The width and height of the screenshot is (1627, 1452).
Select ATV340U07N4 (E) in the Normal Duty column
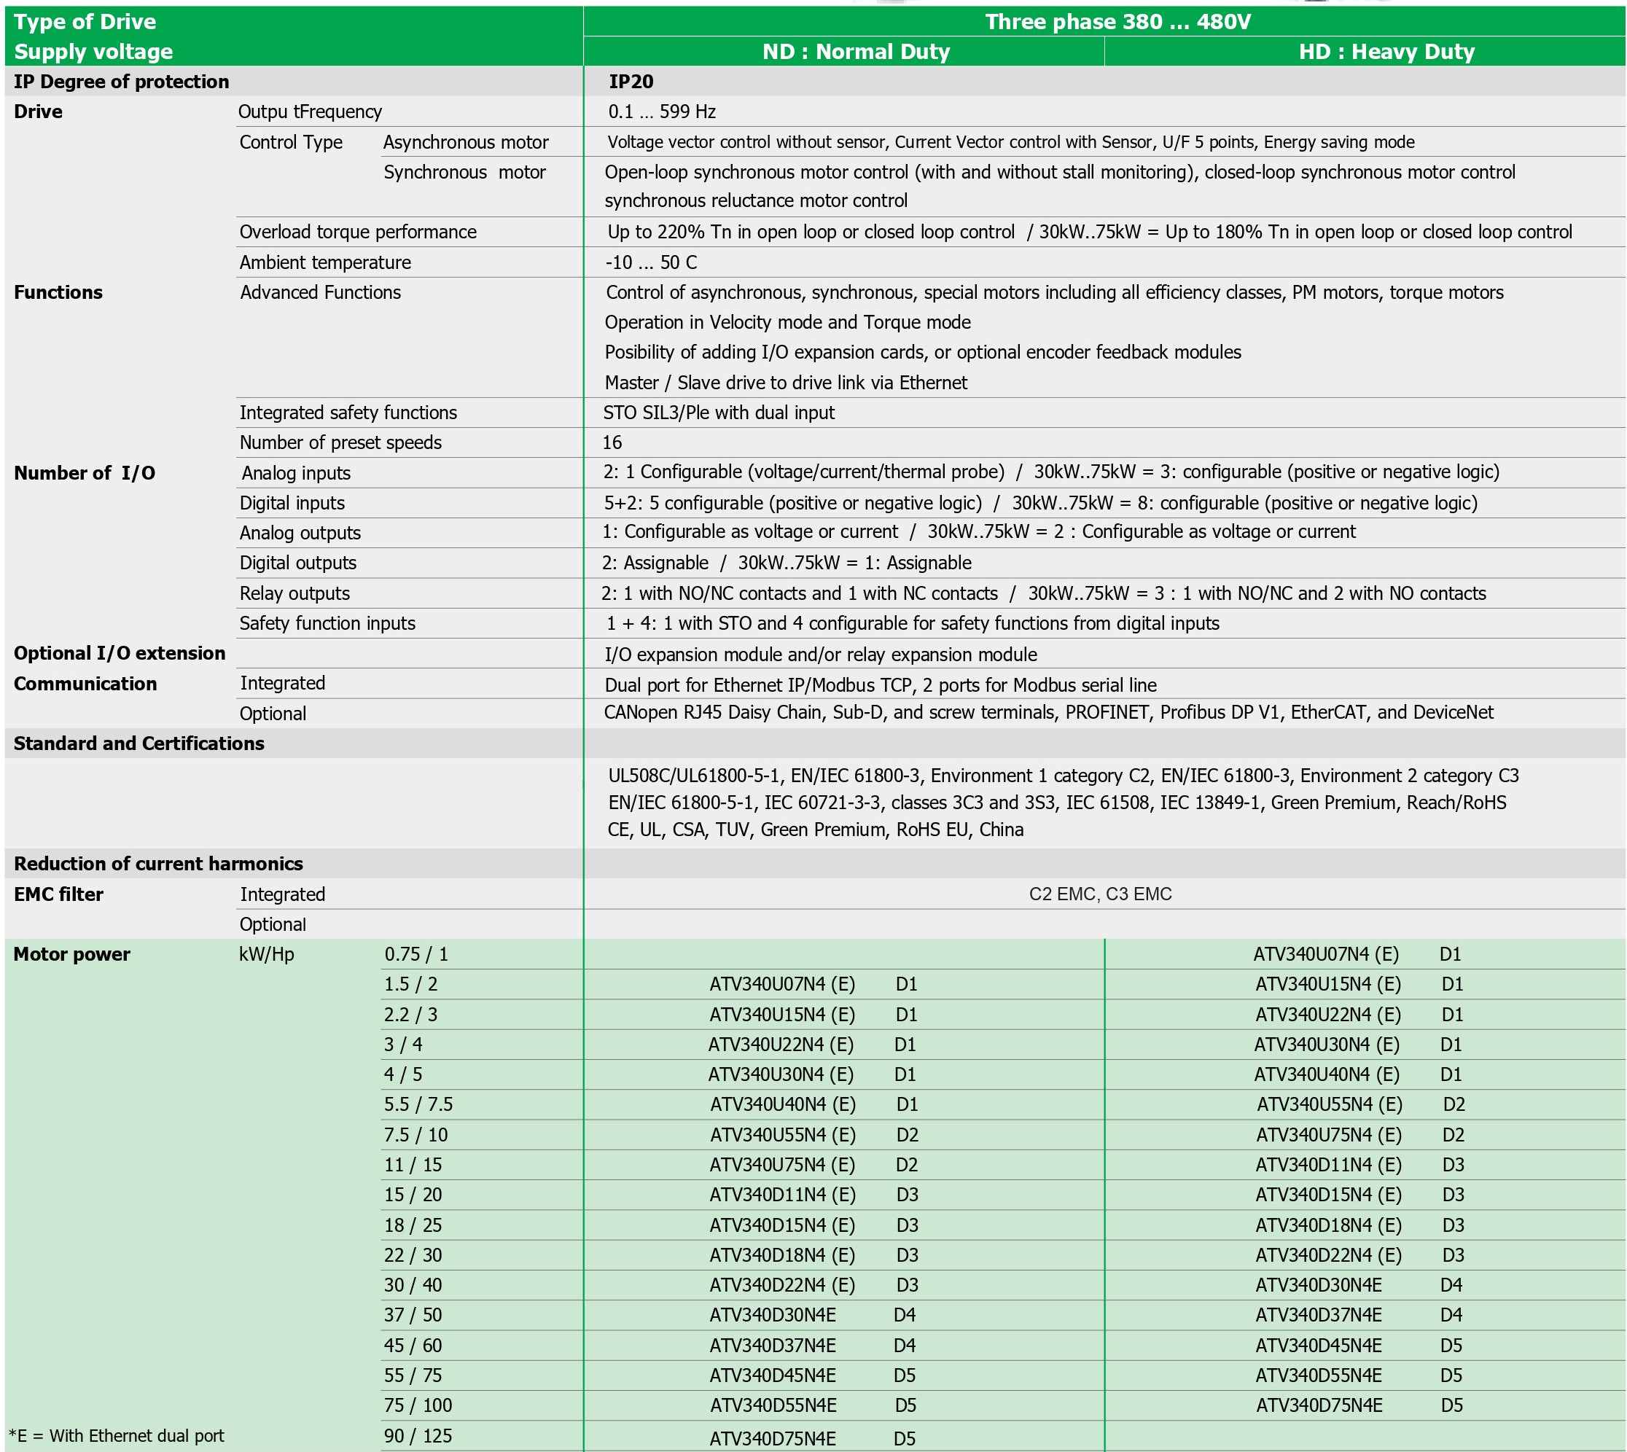coord(782,985)
